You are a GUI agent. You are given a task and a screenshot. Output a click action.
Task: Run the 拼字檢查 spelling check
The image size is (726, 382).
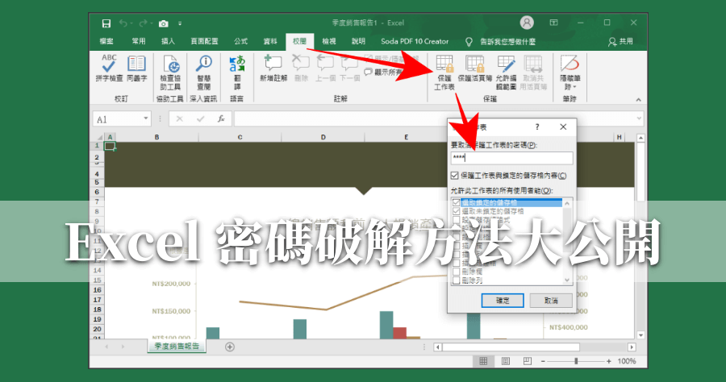[109, 69]
